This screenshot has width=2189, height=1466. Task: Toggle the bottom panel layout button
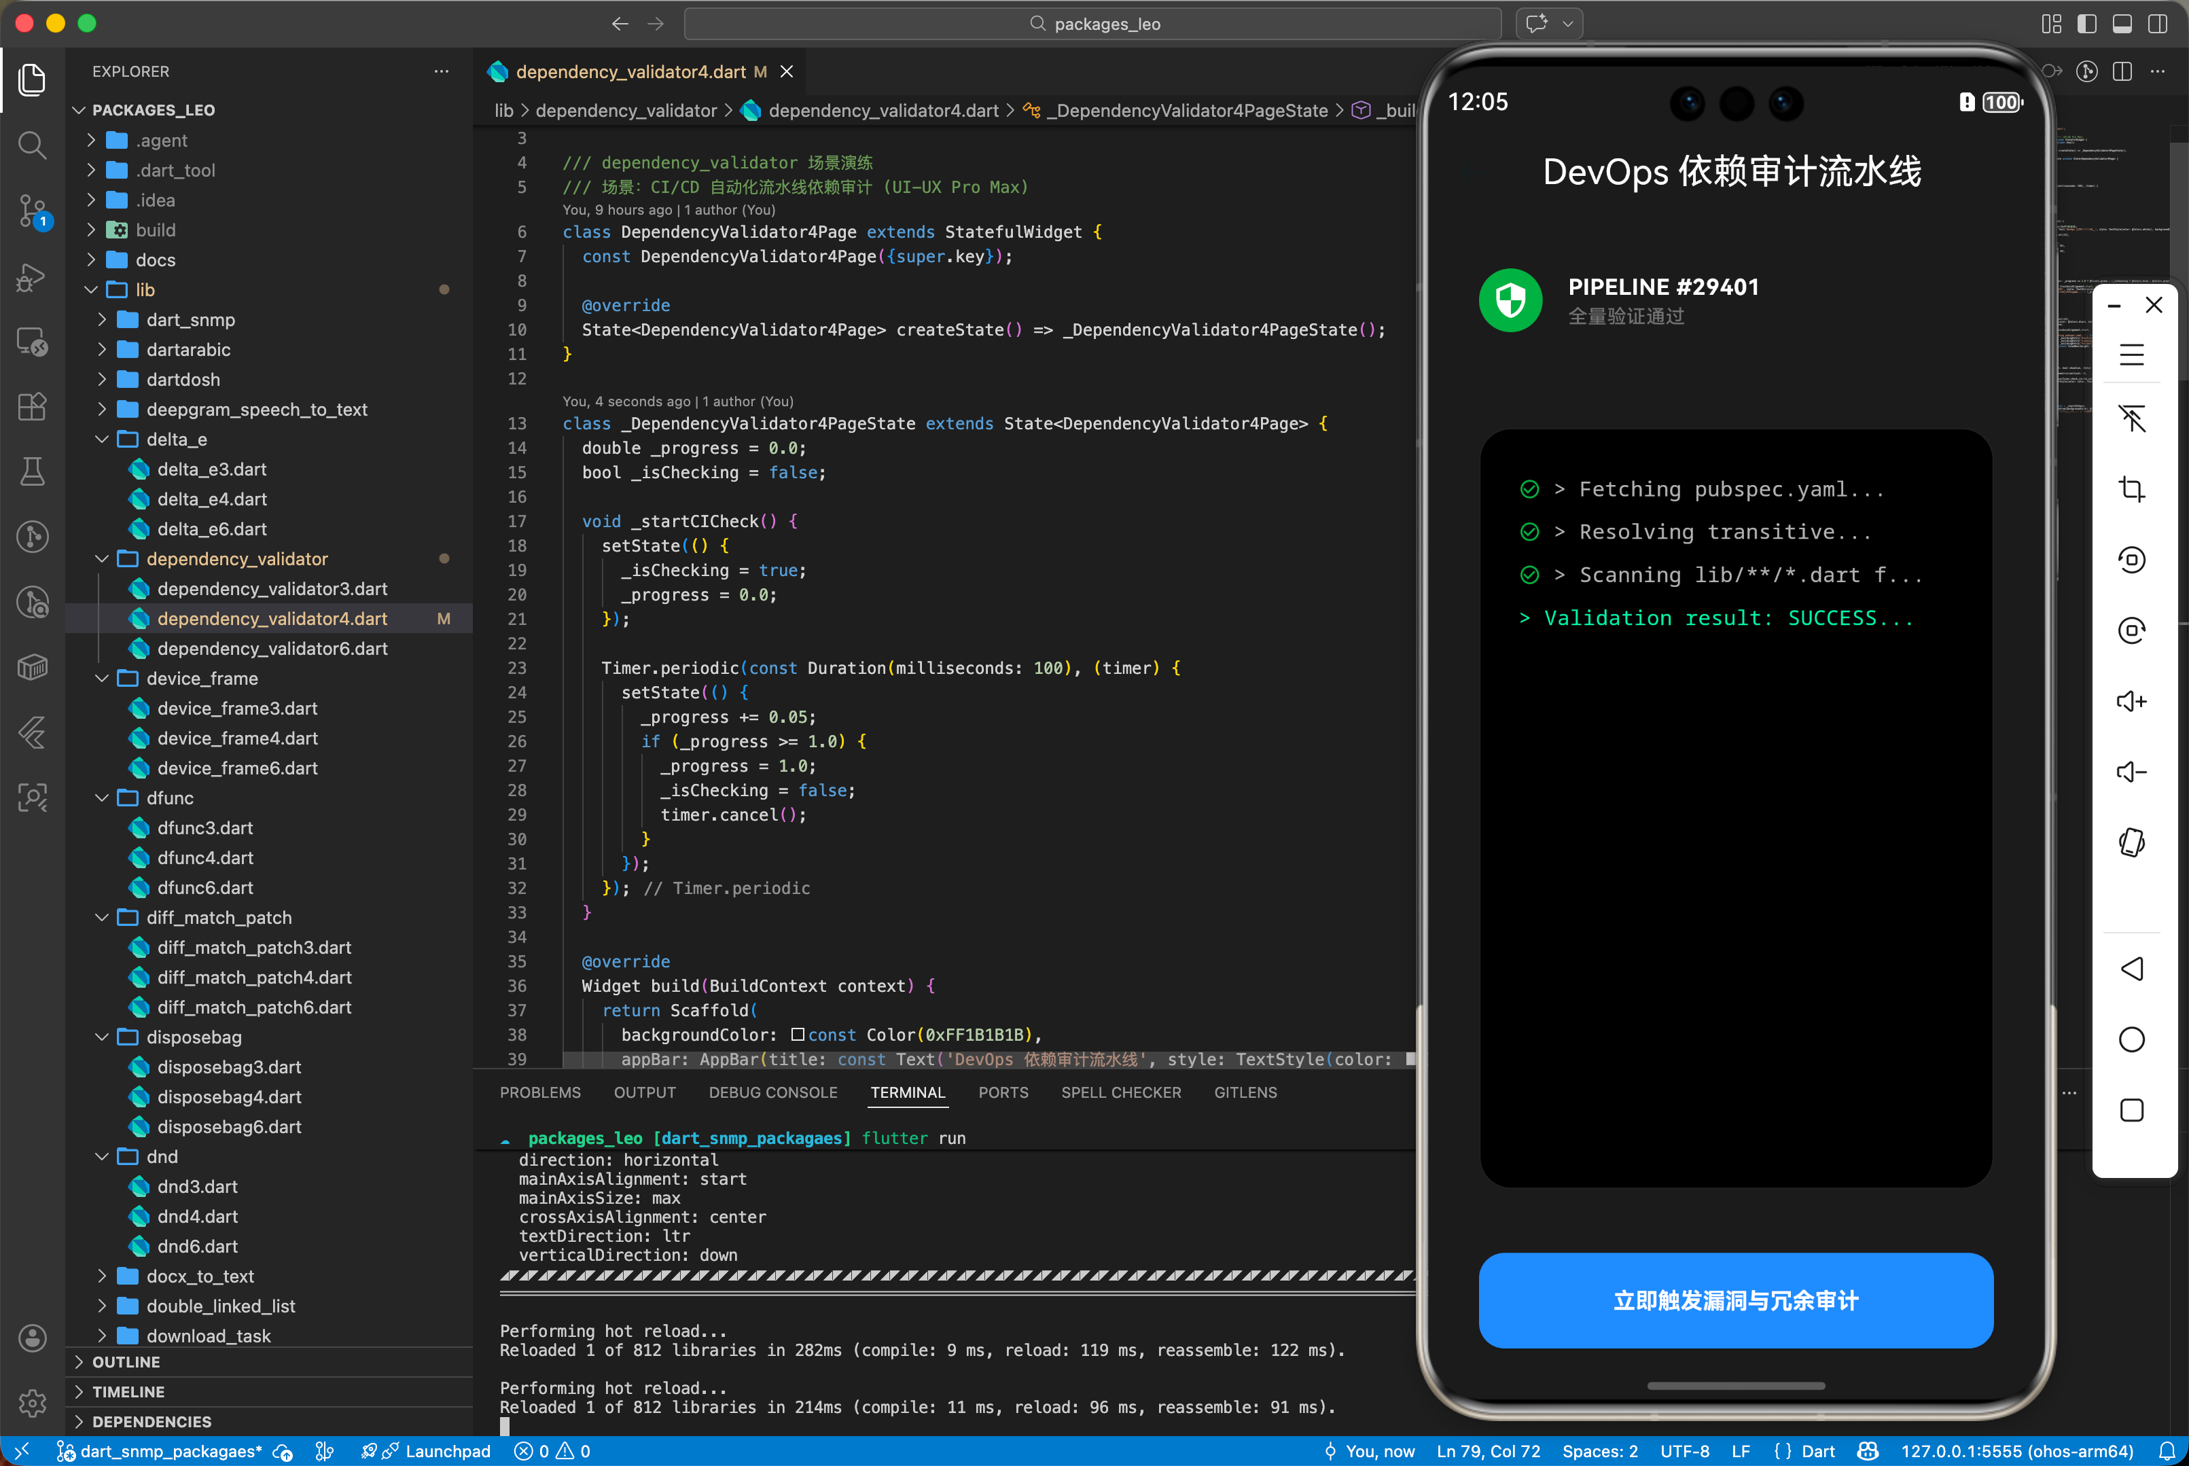(x=2122, y=23)
